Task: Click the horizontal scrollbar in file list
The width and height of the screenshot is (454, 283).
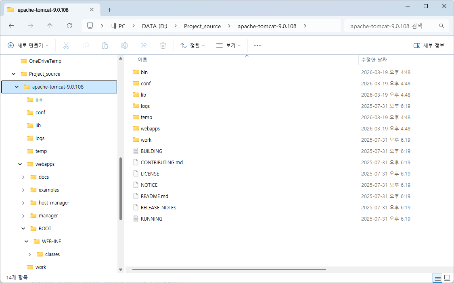Action: pos(229,270)
